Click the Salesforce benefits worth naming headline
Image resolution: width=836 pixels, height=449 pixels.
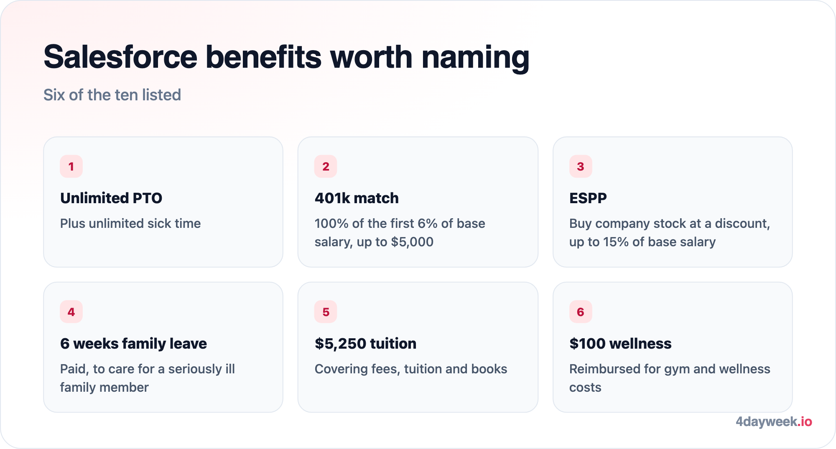click(x=286, y=57)
